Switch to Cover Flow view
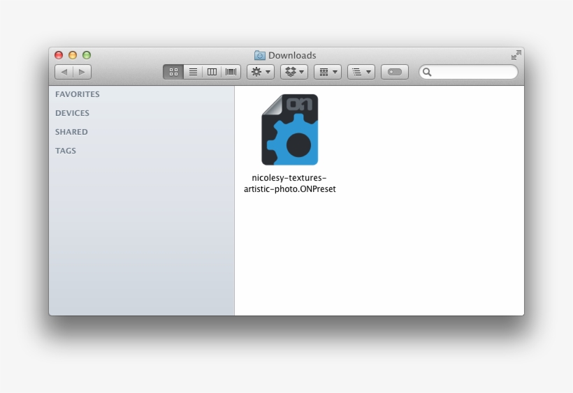Viewport: 573px width, 393px height. click(231, 72)
